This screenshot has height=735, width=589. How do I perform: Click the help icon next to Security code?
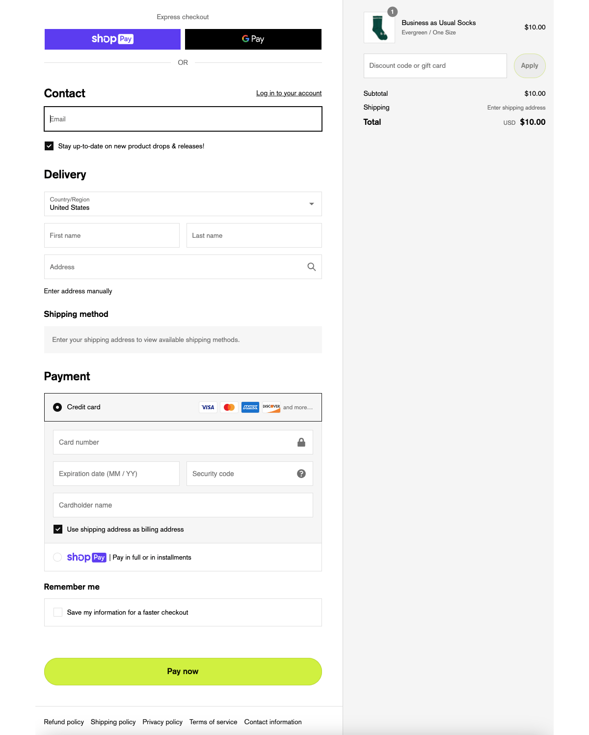(x=300, y=473)
